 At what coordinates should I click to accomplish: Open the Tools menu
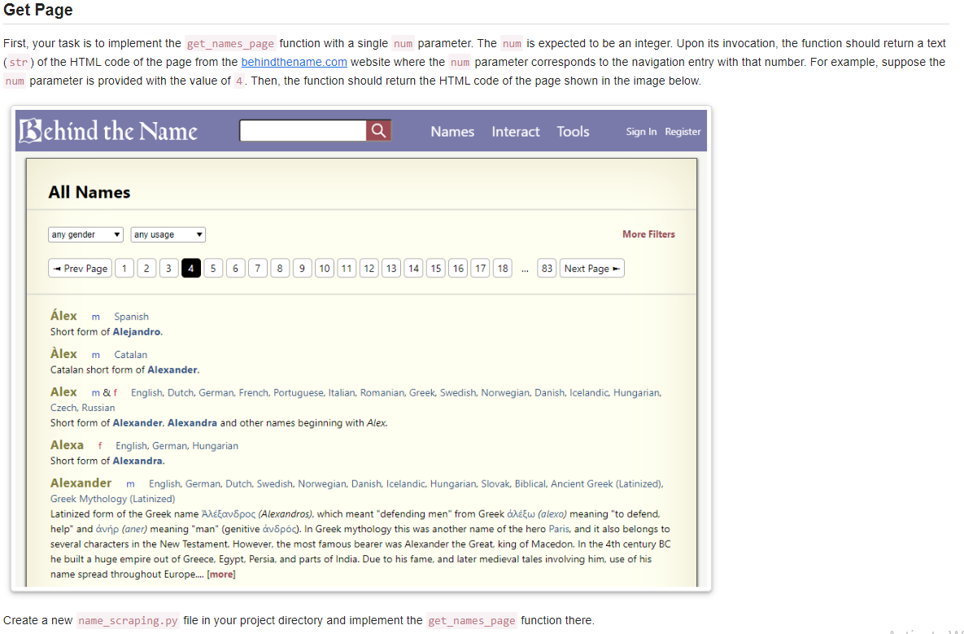tap(573, 131)
